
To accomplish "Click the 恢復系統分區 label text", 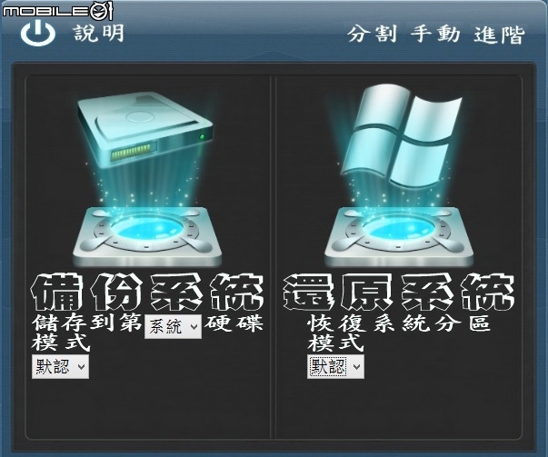I will point(399,323).
